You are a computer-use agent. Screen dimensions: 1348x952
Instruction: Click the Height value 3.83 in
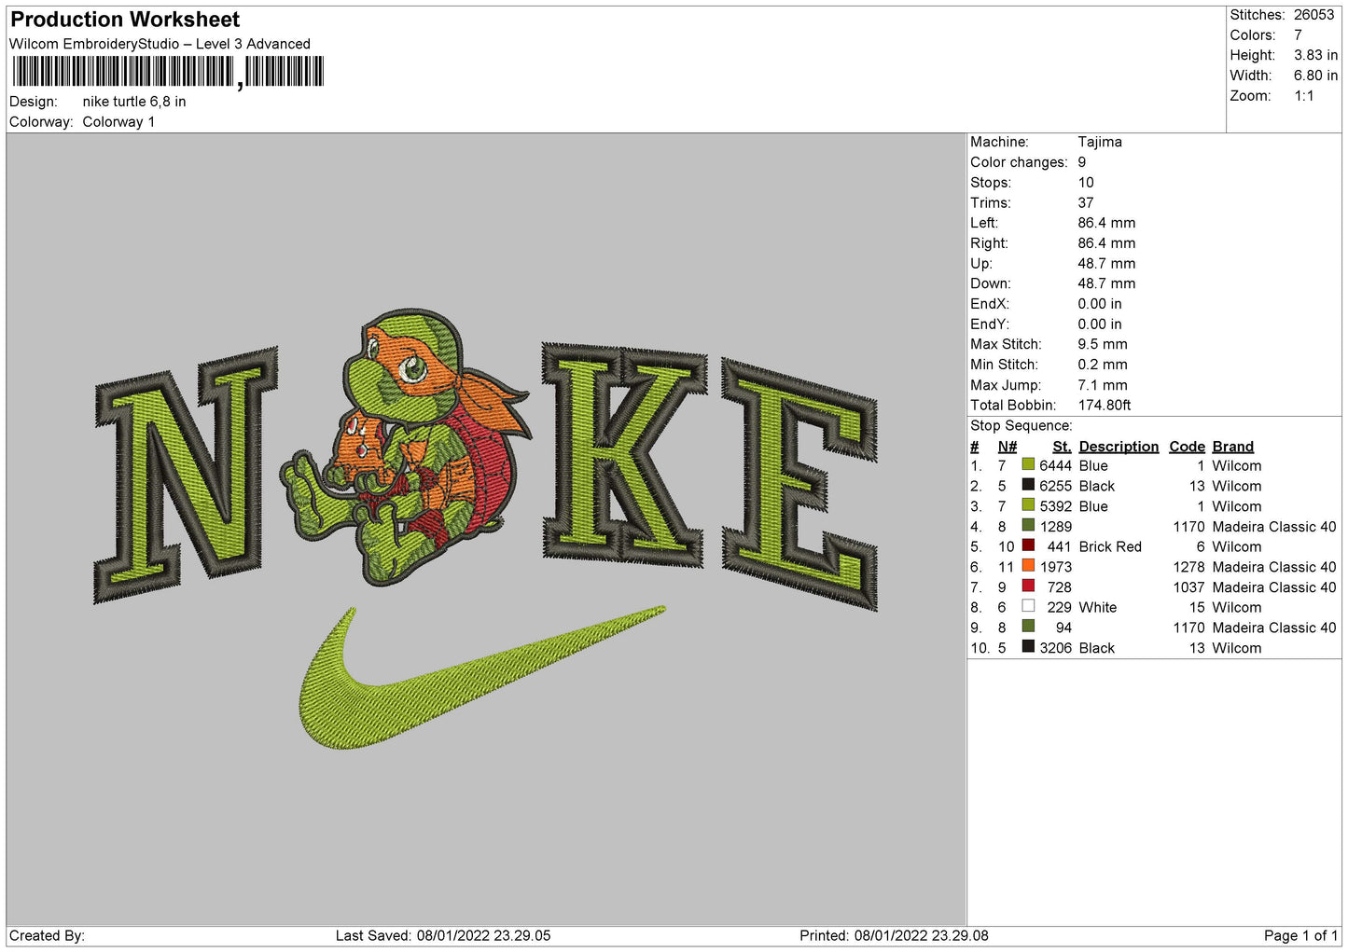(1315, 55)
